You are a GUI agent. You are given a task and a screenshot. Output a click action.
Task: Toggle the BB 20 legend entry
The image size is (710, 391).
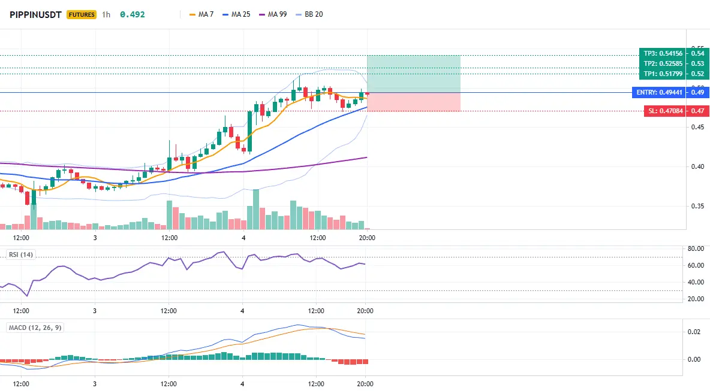309,14
